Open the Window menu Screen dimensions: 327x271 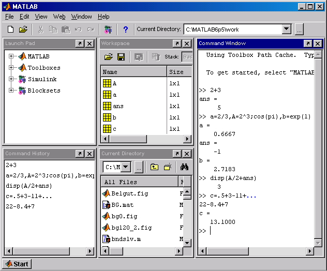click(82, 17)
